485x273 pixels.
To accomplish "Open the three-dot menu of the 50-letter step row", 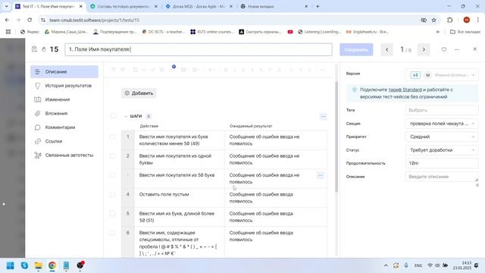I will click(320, 175).
